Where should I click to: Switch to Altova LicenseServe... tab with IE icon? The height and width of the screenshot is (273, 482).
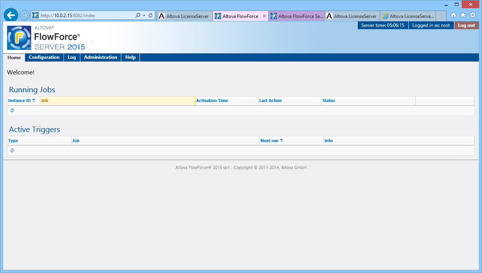pyautogui.click(x=408, y=16)
